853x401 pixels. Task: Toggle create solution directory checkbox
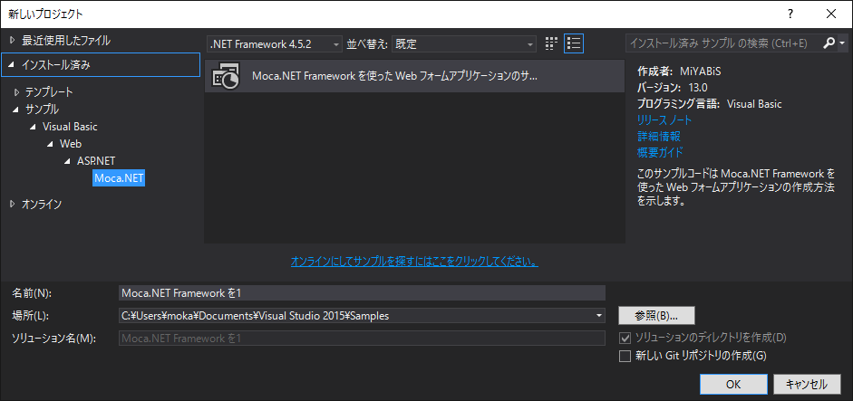click(x=625, y=338)
